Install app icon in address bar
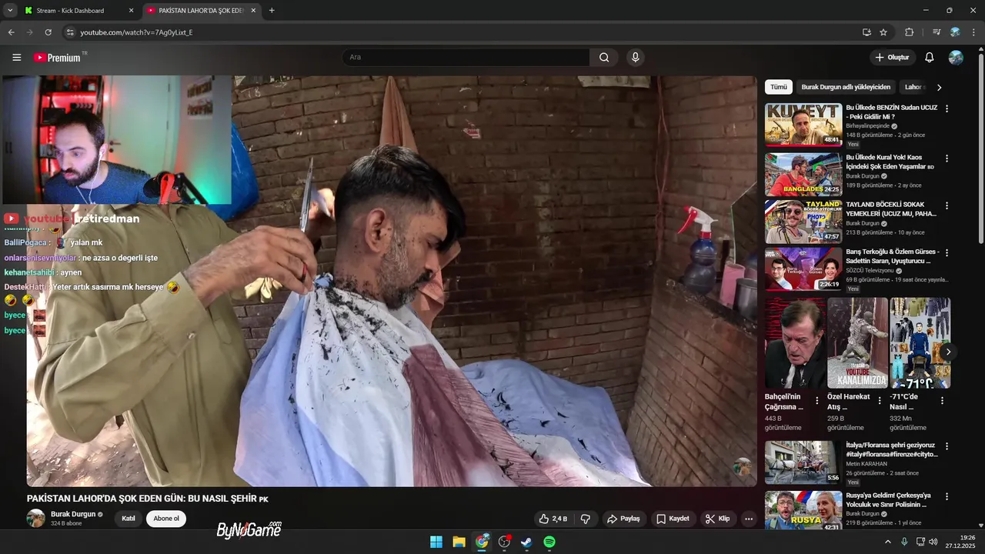Image resolution: width=985 pixels, height=554 pixels. 866,32
